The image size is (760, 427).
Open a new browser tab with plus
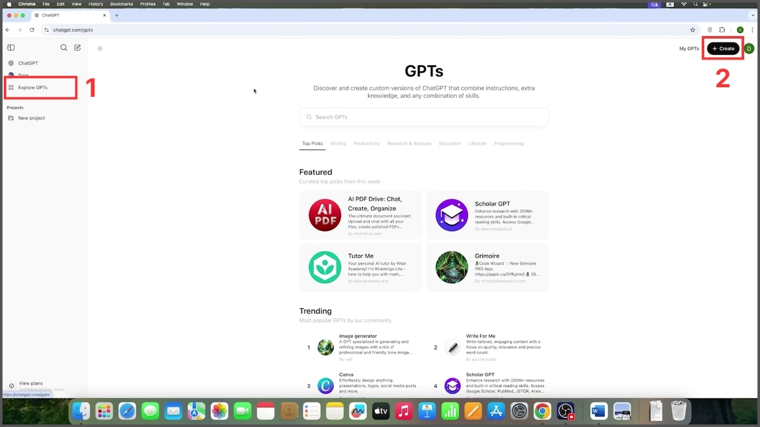[117, 15]
